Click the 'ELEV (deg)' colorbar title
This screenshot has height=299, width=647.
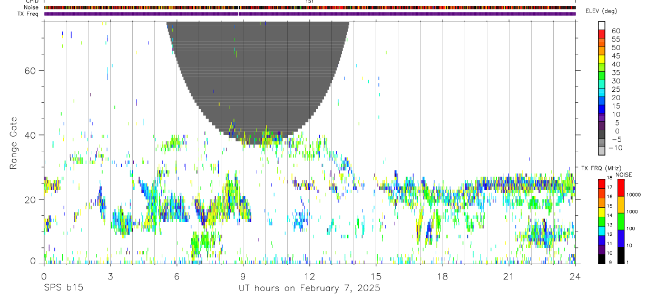[601, 11]
